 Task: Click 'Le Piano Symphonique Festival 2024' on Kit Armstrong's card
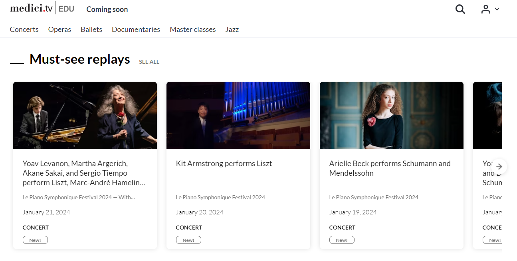(x=220, y=197)
